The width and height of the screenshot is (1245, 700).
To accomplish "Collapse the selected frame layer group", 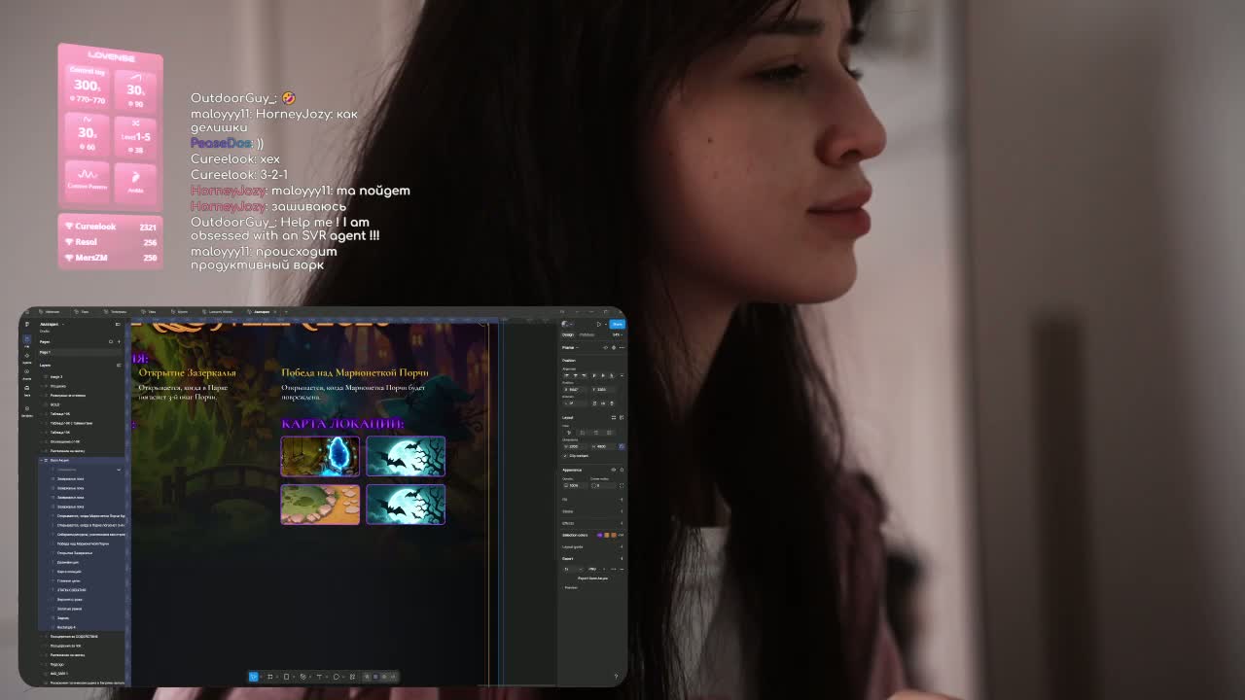I will (41, 460).
